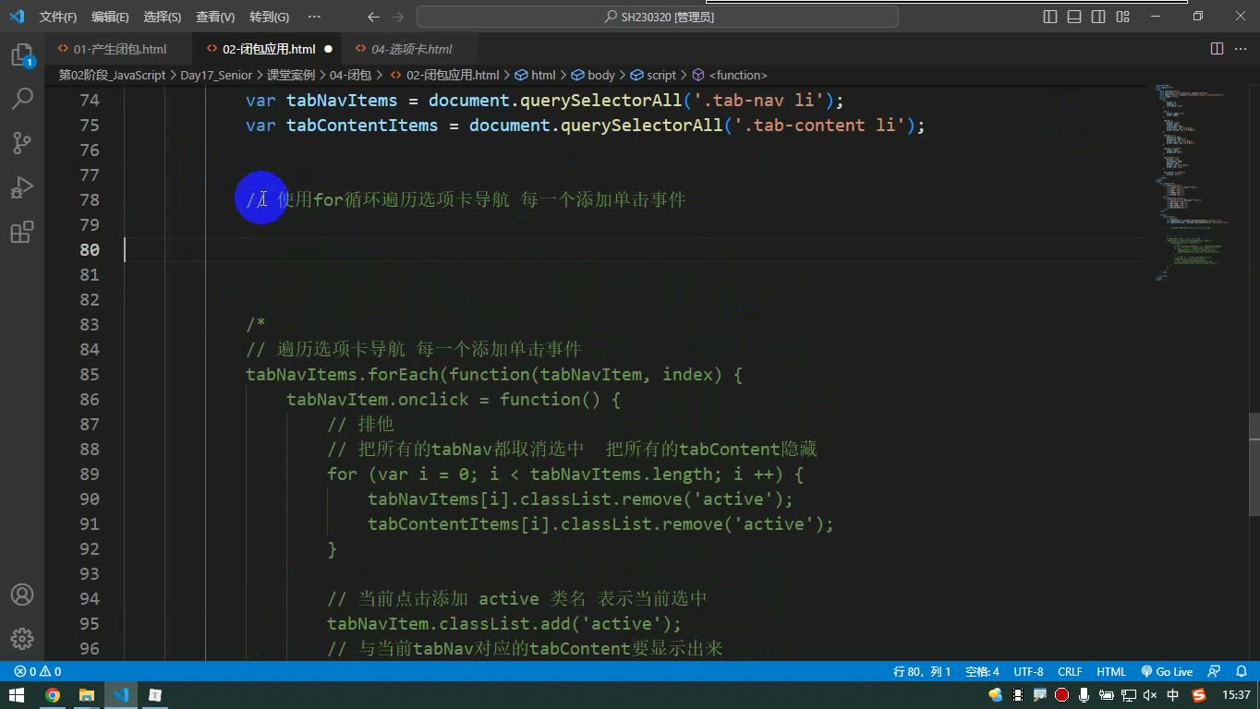Open the Source Control view
Screen dimensions: 1260x709
pos(22,142)
